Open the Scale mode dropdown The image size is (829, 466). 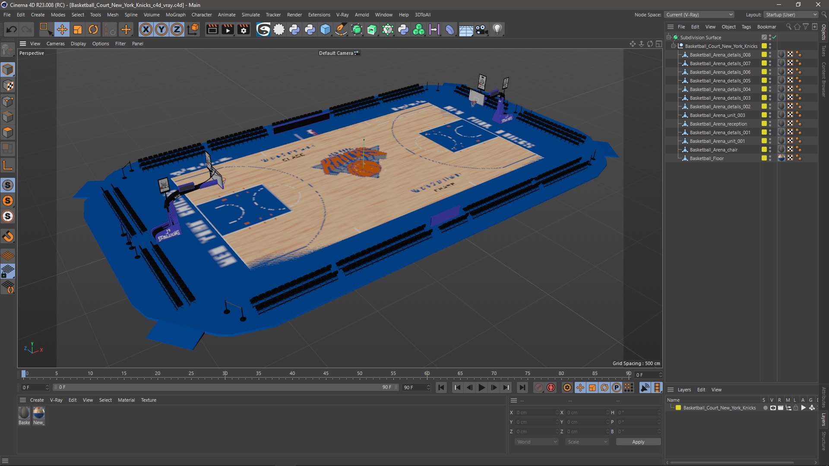(587, 442)
